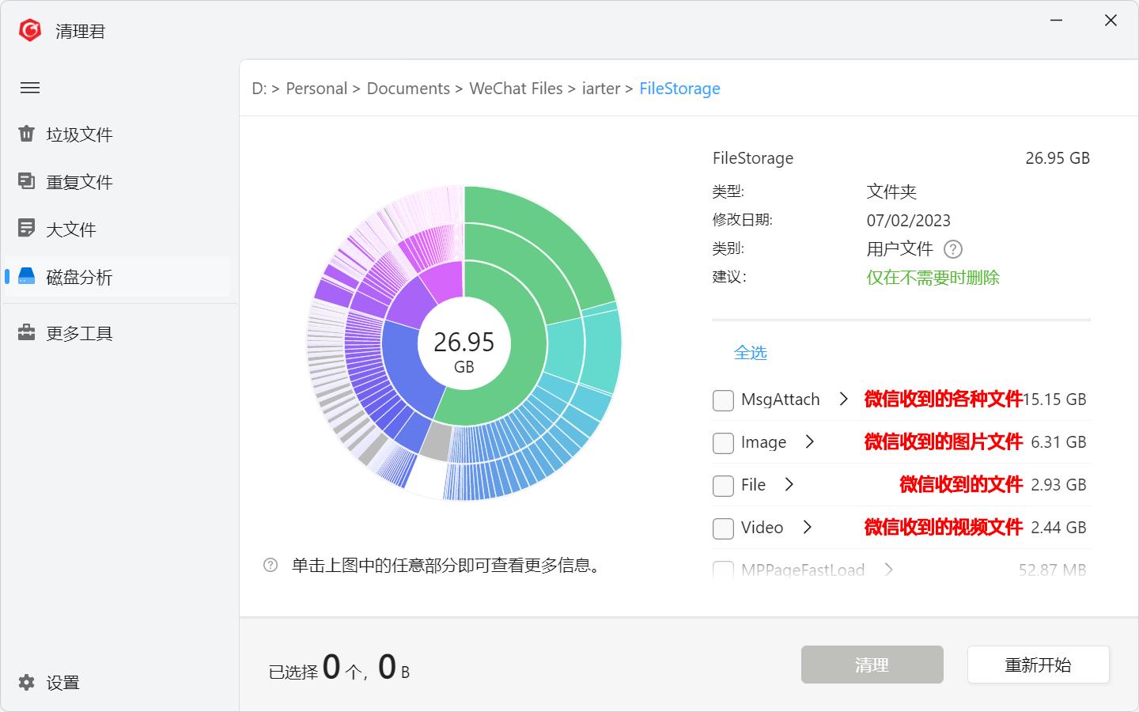
Task: Enable the Image folder checkbox
Action: point(722,443)
